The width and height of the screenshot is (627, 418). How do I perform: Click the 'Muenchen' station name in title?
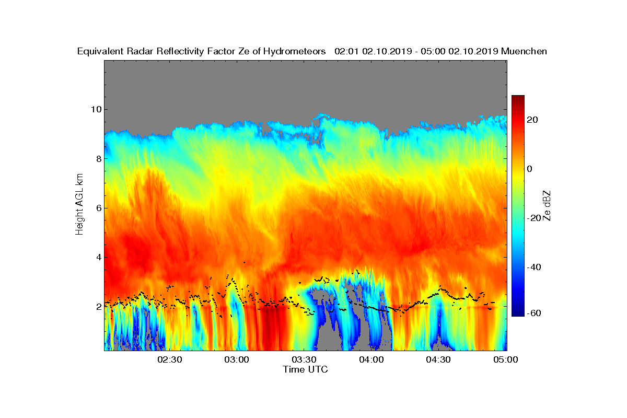[524, 51]
